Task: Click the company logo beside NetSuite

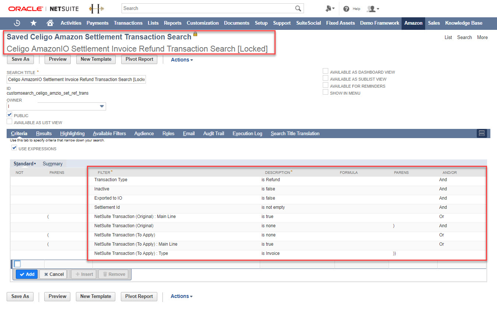Action: pos(96,8)
